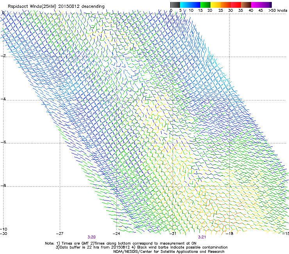Click the magenta 40-45 knots legend color
The height and width of the screenshot is (254, 289).
[x=256, y=5]
